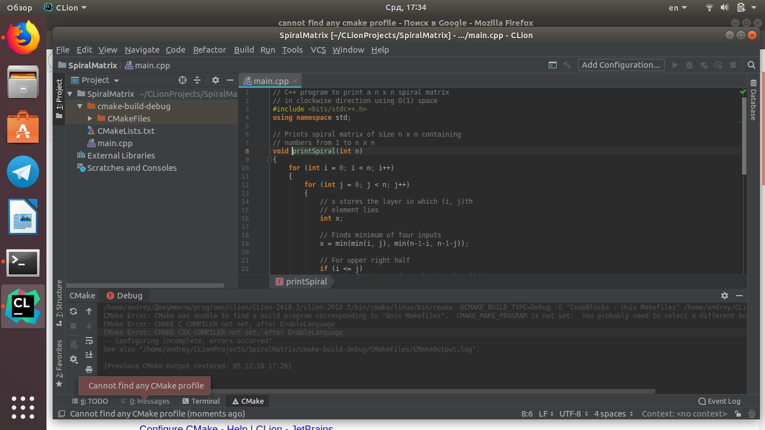Click the stop square in CMake panel
The image size is (765, 430).
pyautogui.click(x=73, y=325)
